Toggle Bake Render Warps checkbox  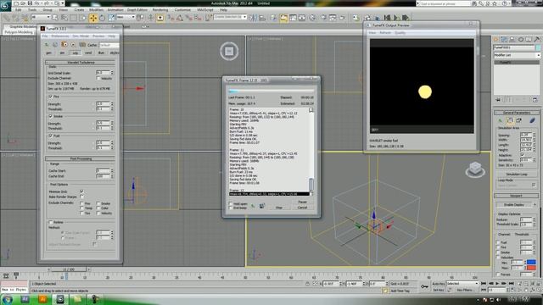pos(81,197)
